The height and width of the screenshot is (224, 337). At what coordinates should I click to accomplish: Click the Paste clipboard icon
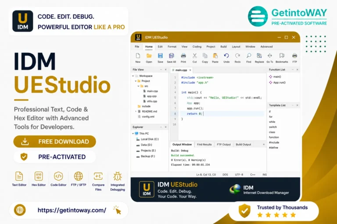tap(215, 56)
